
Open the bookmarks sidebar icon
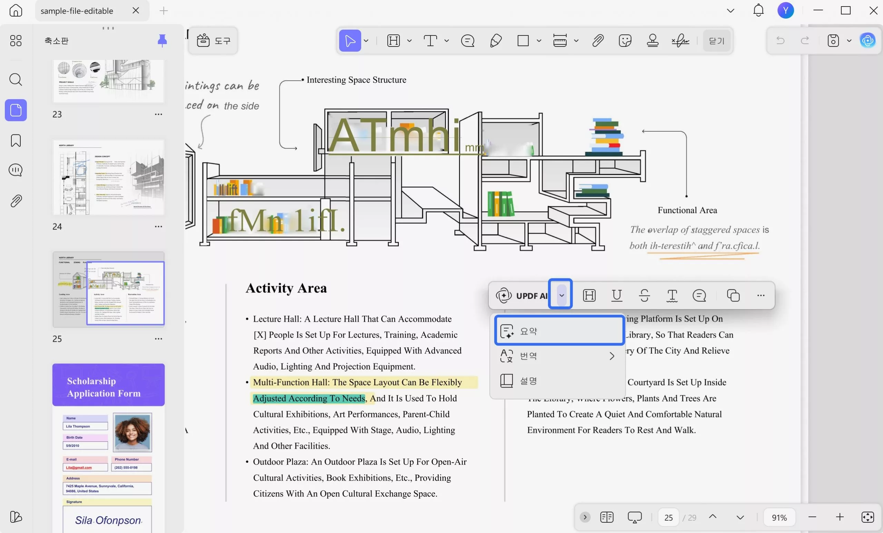[x=16, y=141]
